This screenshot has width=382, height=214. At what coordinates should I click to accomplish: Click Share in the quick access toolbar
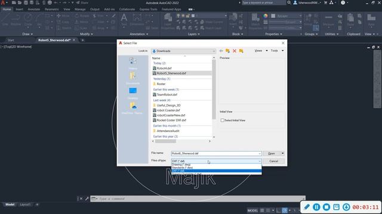(82, 2)
